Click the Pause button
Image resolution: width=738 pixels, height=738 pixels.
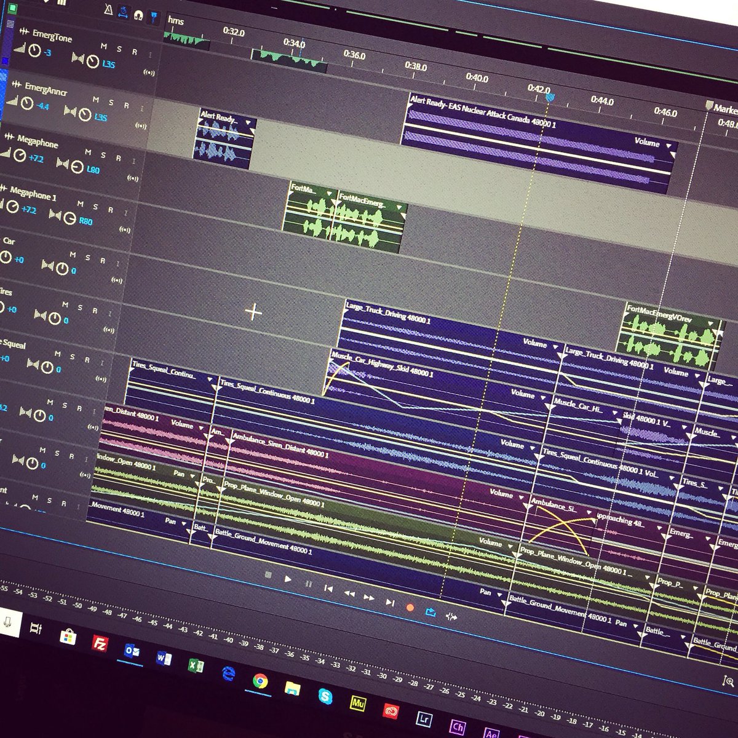[x=308, y=584]
